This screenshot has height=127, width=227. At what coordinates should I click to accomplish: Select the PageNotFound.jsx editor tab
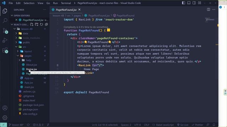pos(66,10)
